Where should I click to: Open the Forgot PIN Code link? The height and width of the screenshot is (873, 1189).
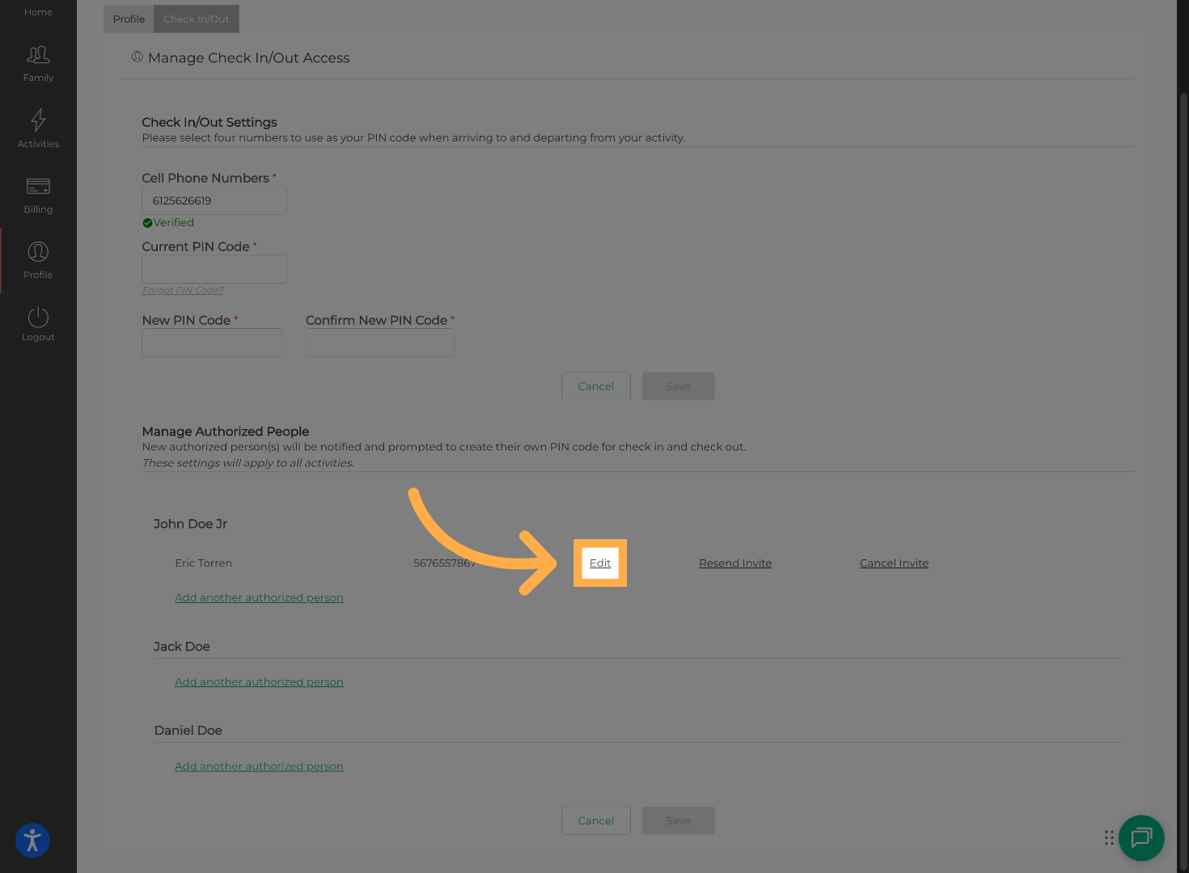tap(182, 289)
